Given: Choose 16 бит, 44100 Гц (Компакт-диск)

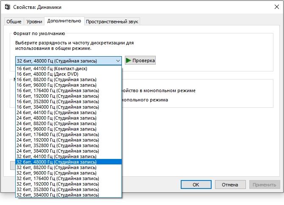Looking at the screenshot, I should [x=69, y=68].
